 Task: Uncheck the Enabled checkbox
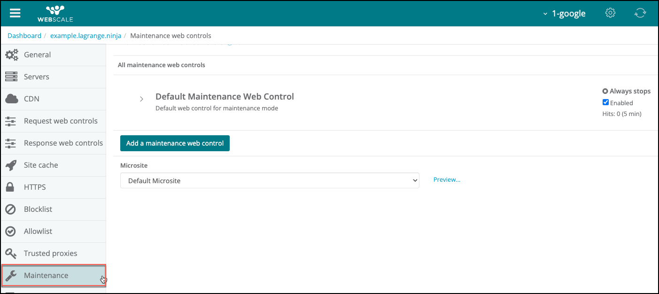[x=605, y=102]
